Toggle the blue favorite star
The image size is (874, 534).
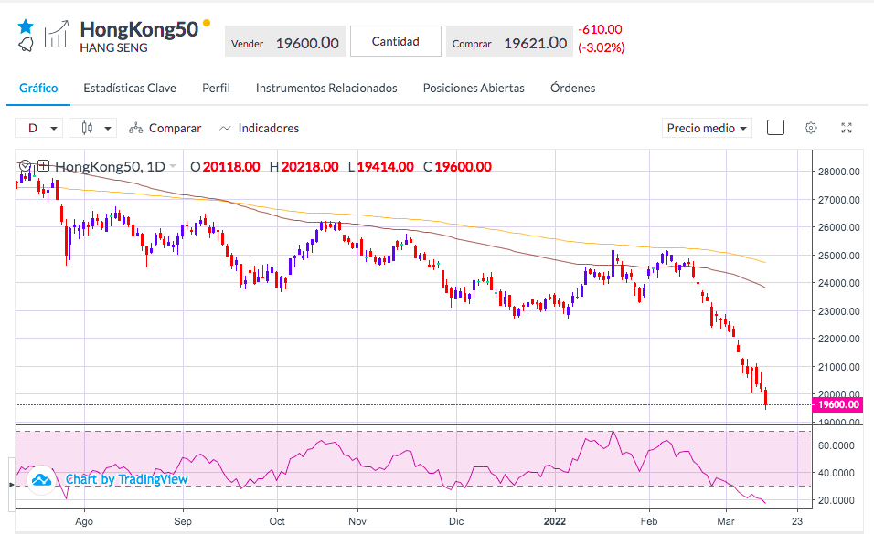26,26
